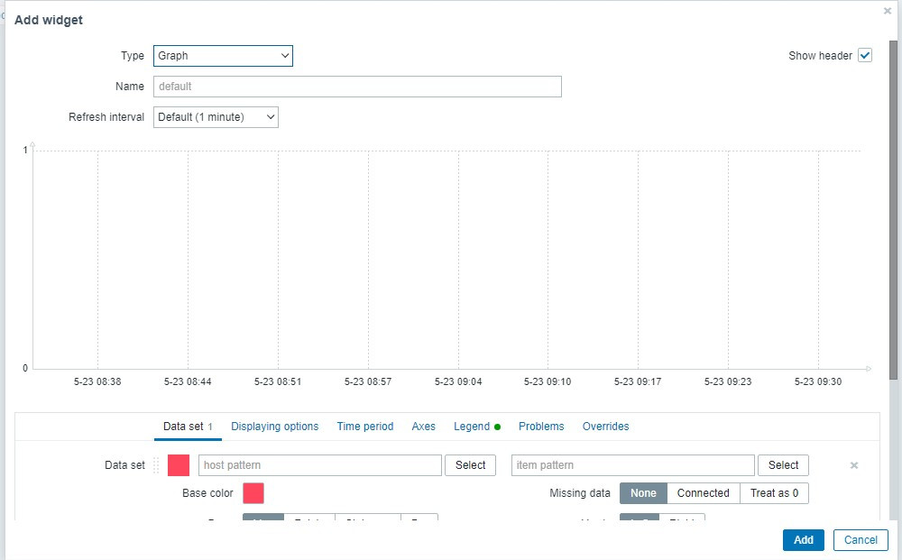
Task: Click the Cancel button
Action: click(861, 540)
